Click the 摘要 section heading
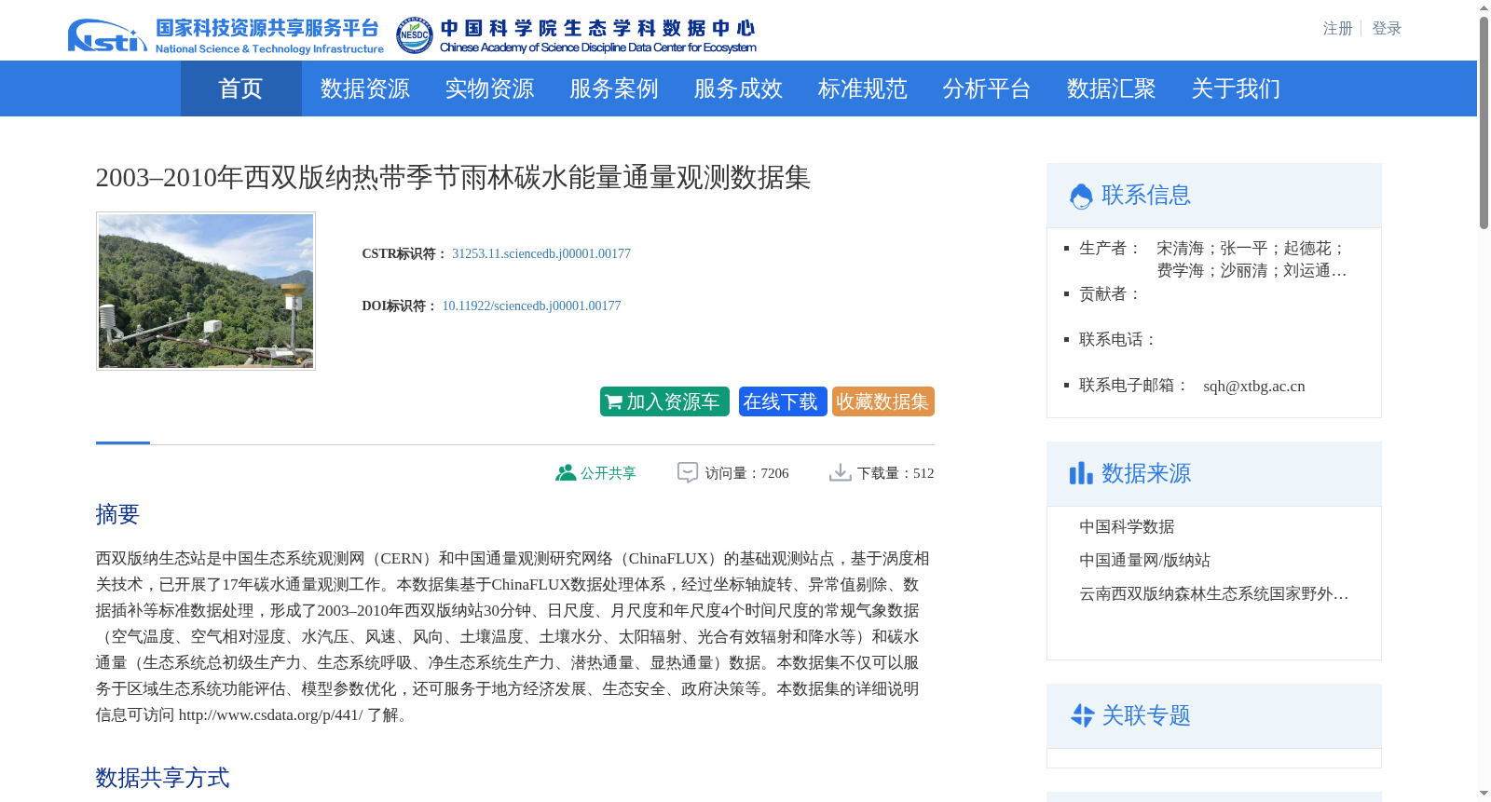 pyautogui.click(x=117, y=514)
